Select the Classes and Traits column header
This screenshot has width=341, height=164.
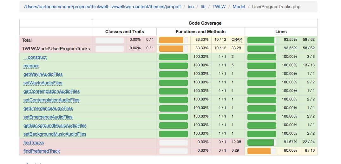pos(125,32)
